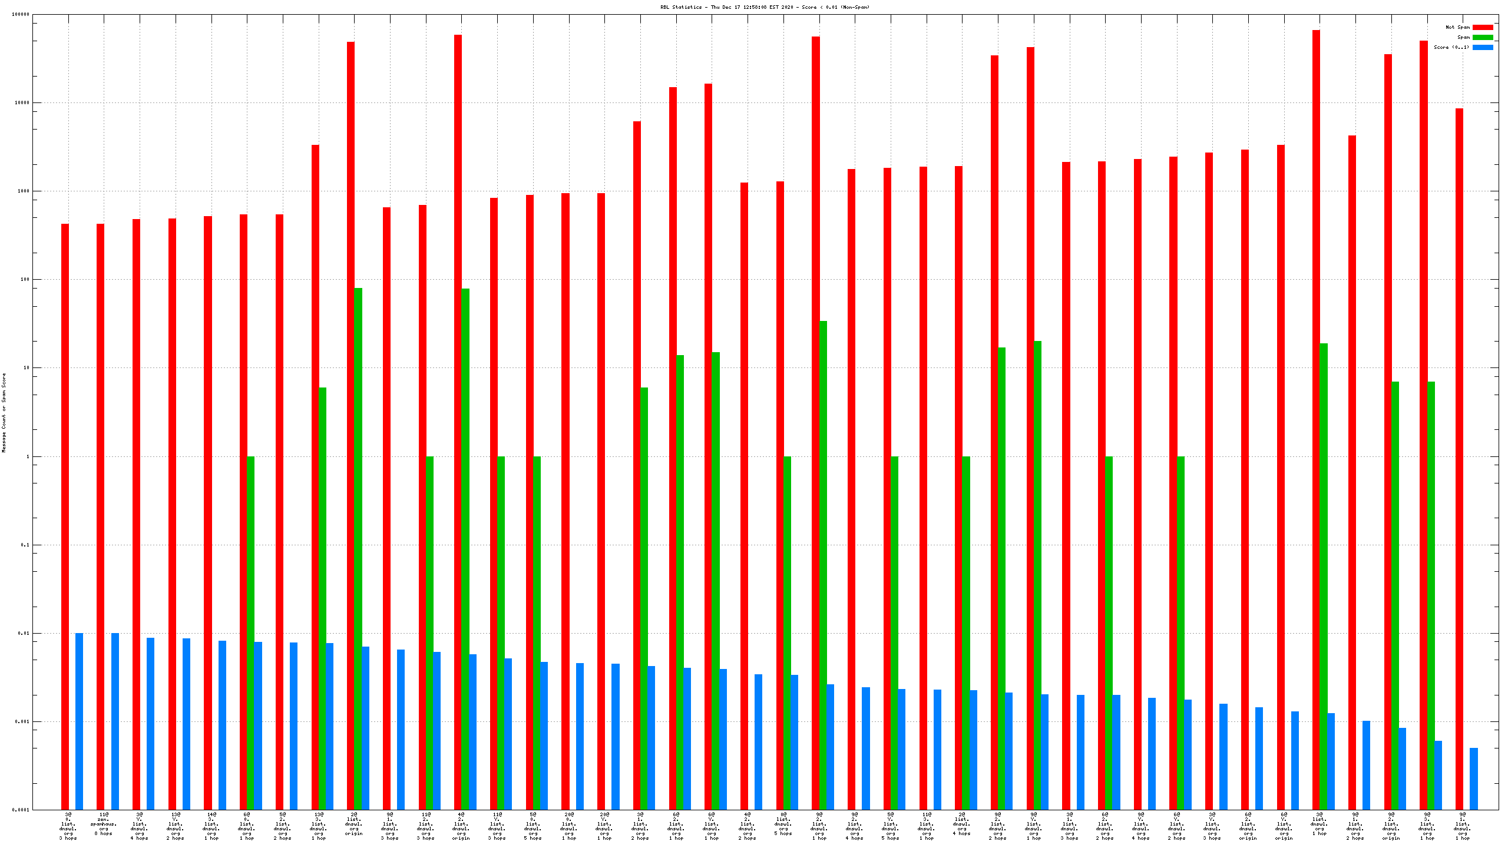Image resolution: width=1508 pixels, height=848 pixels.
Task: Click the 0.001 y-axis tick label
Action: tap(22, 721)
